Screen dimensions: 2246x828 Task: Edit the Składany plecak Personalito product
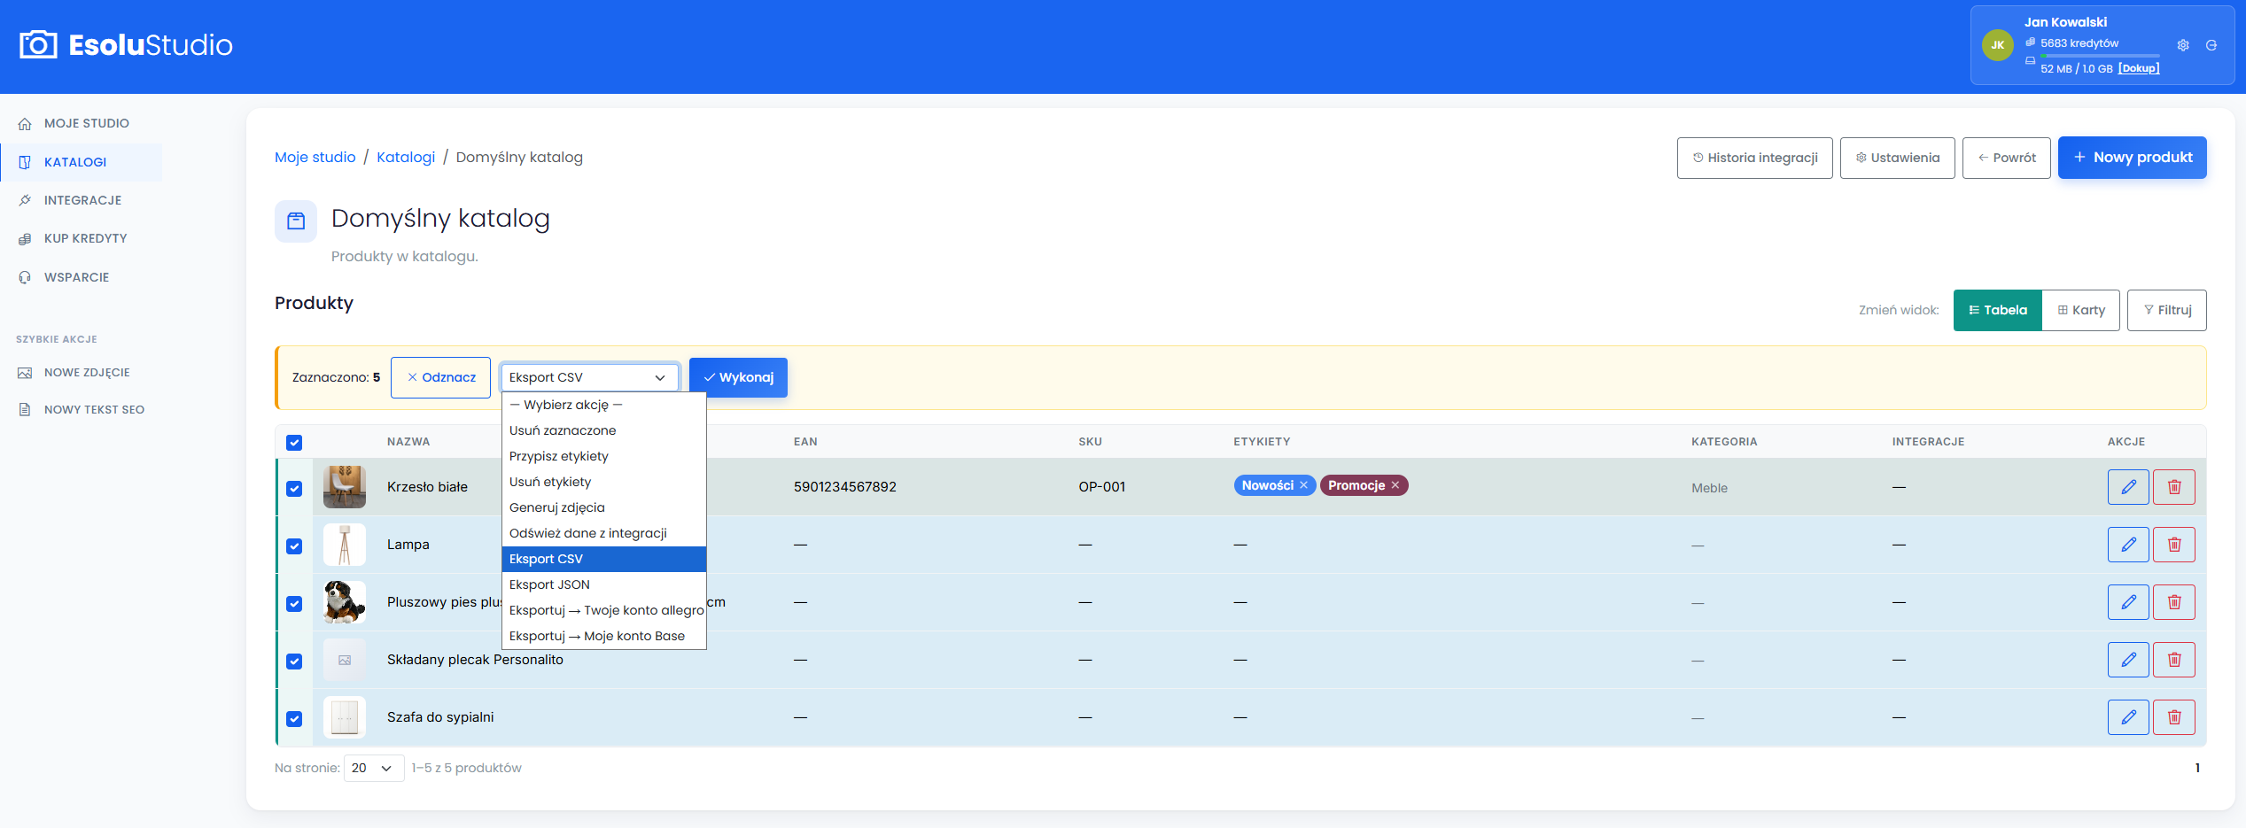point(2128,660)
